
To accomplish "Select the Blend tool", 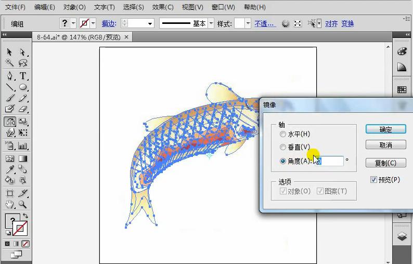I will tap(23, 169).
